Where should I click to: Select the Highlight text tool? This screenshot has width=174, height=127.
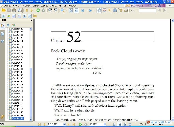tap(3, 16)
